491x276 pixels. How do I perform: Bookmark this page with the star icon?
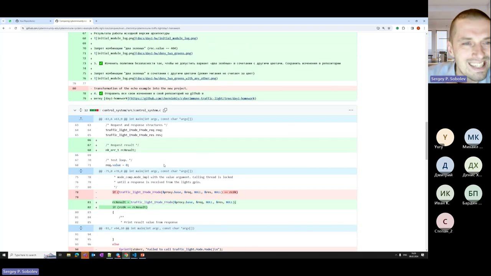pos(389,28)
